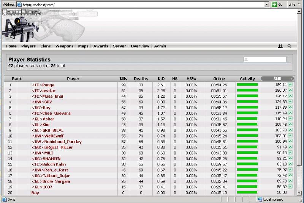304x203 pixels.
Task: Open player <UW>SPY profile link
Action: (42, 102)
